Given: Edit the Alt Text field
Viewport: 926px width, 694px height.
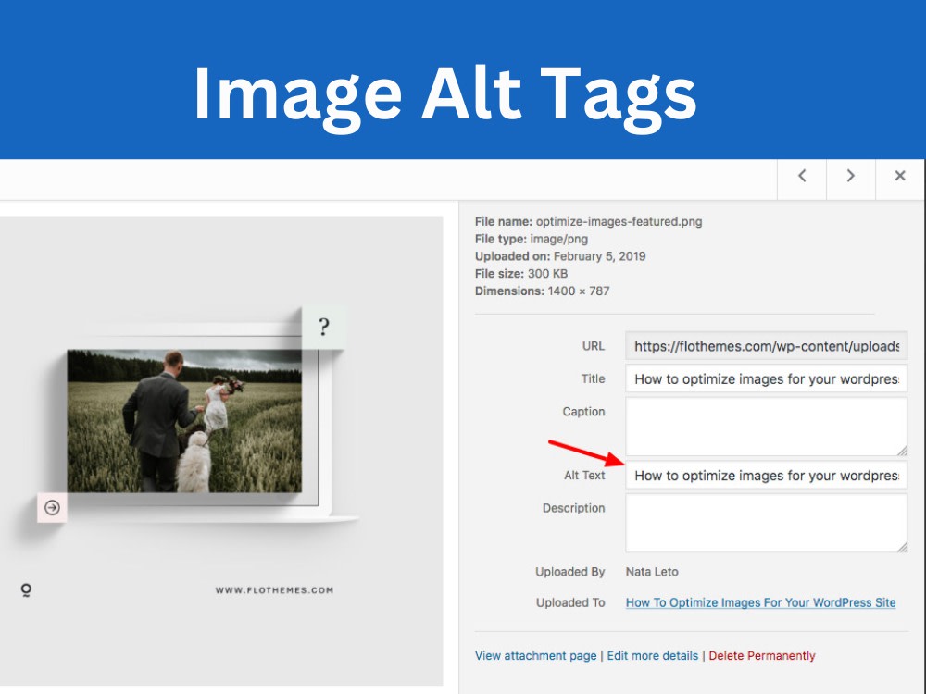Looking at the screenshot, I should tap(766, 476).
